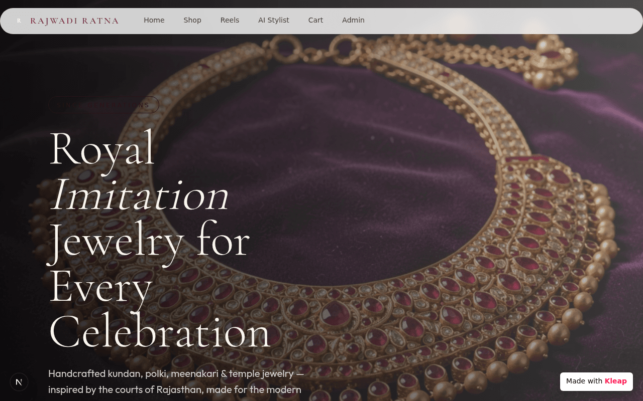Browse the Reels page
643x401 pixels.
coord(230,20)
